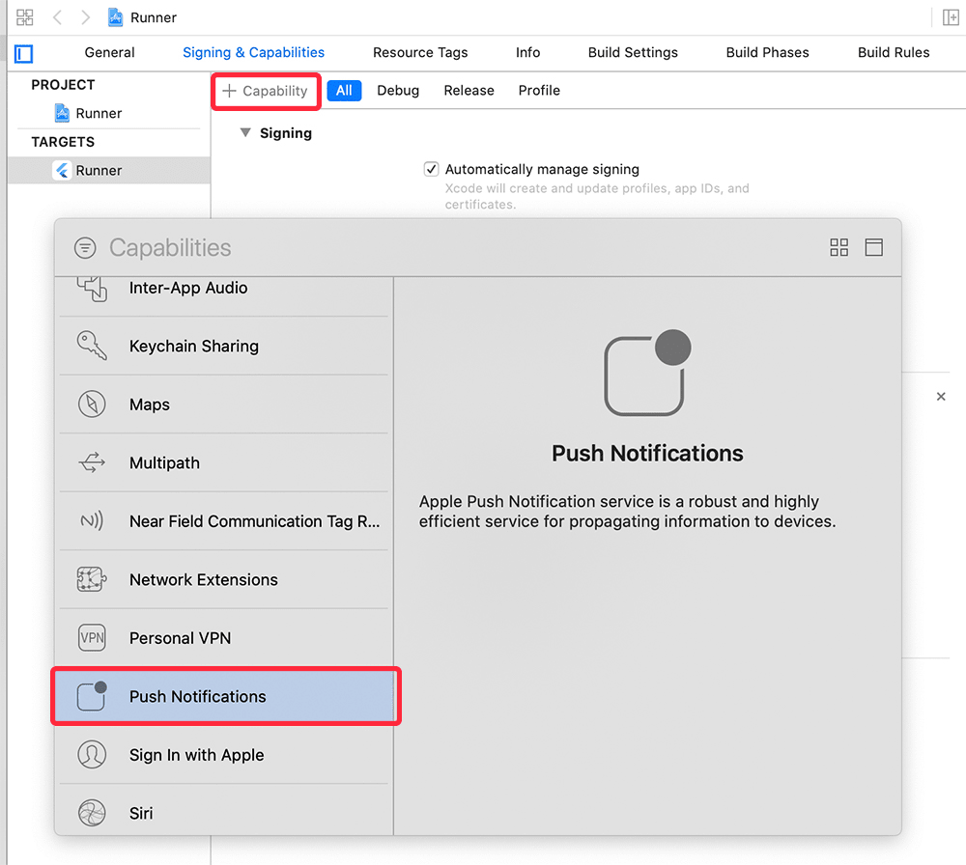Open the Capabilities filter icon

pyautogui.click(x=85, y=247)
